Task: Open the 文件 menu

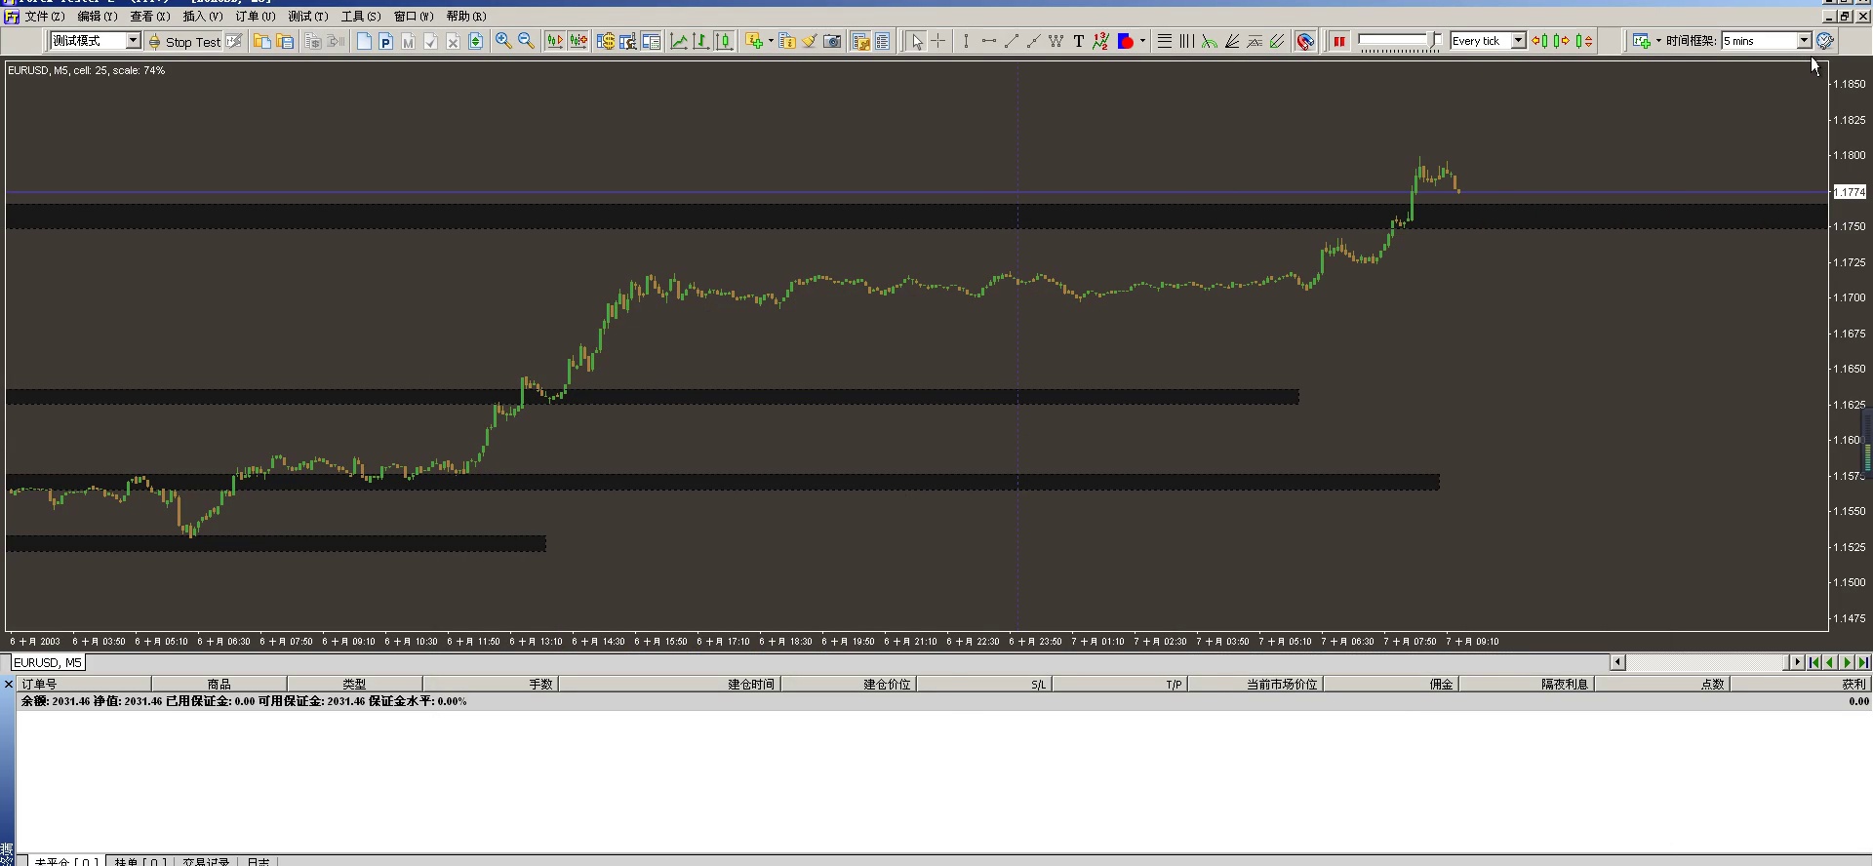Action: [x=44, y=16]
